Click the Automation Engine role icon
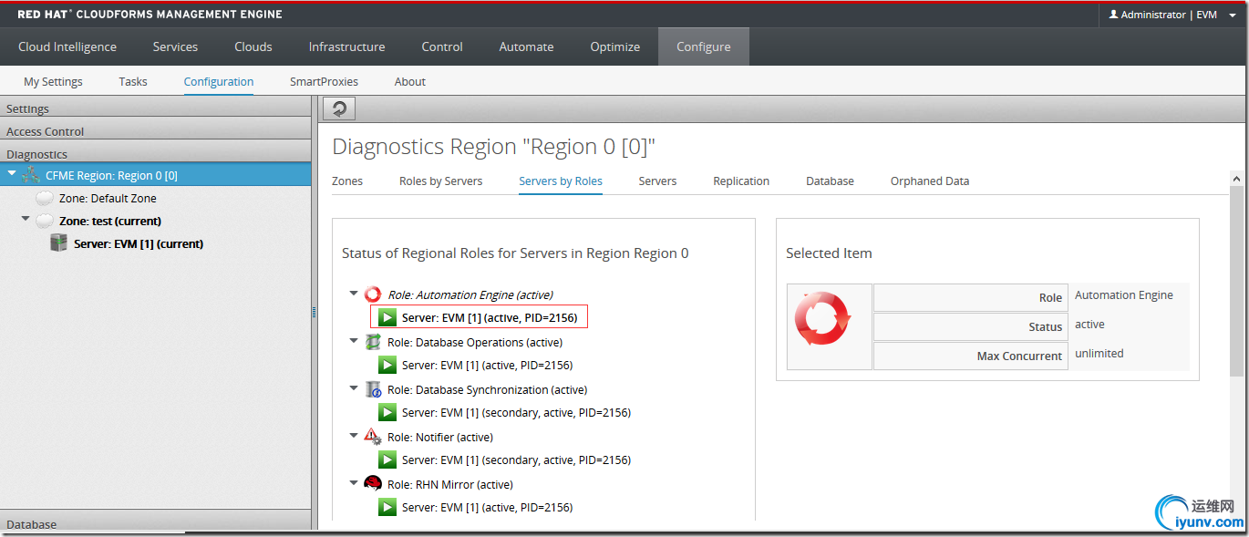The image size is (1249, 537). [x=372, y=294]
